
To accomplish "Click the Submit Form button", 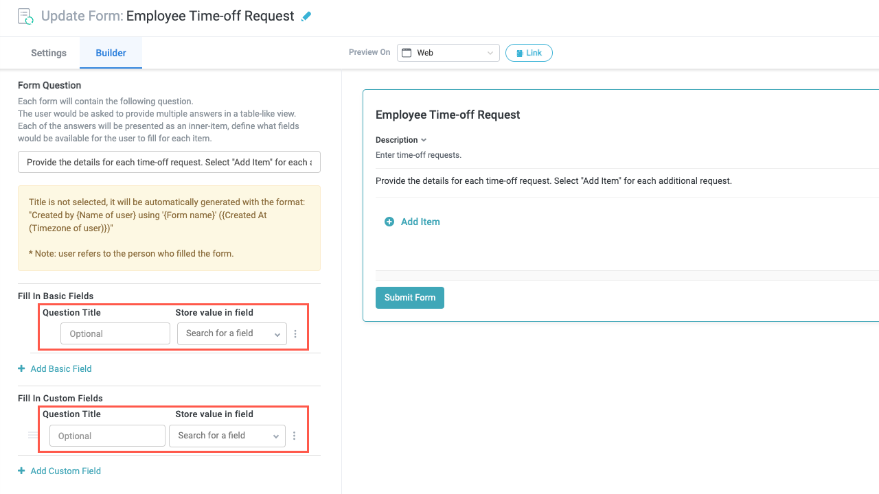I will pyautogui.click(x=409, y=297).
